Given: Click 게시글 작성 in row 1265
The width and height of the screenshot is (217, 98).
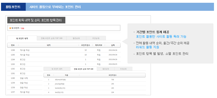Looking at the screenshot, I should click(25, 55).
